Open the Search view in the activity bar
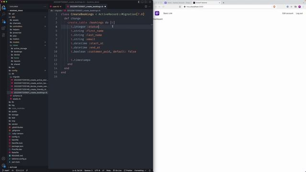 (3, 14)
